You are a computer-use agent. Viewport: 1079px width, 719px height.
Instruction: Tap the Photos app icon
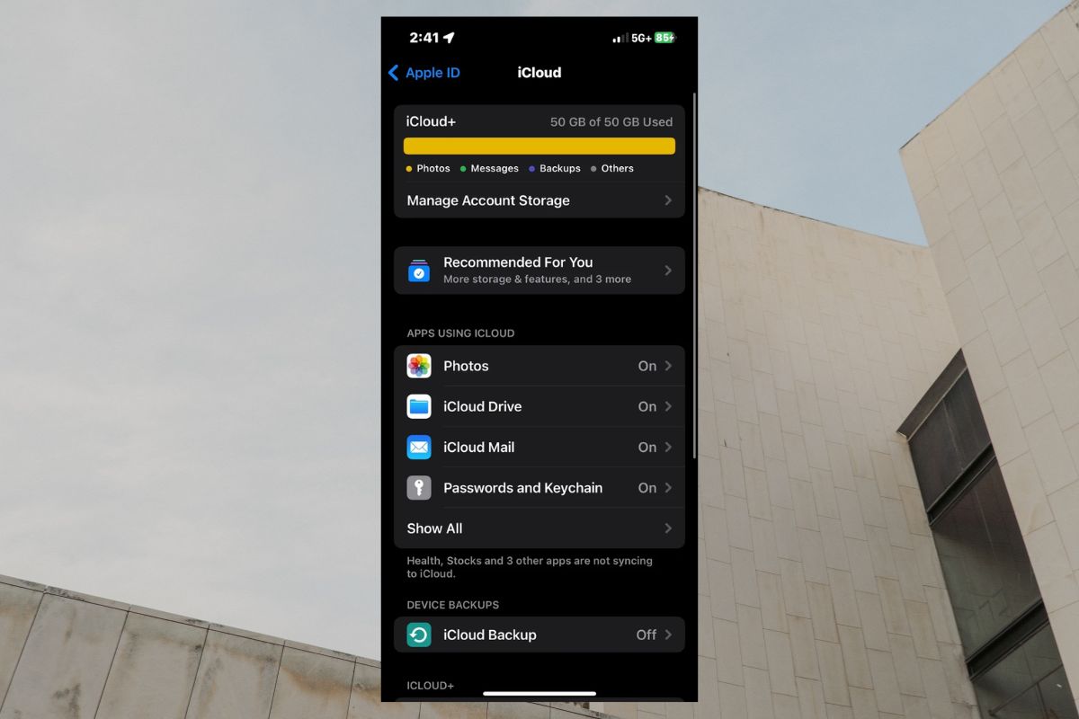419,366
